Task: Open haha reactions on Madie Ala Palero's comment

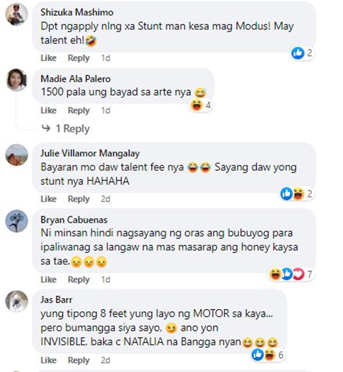Action: pos(201,105)
